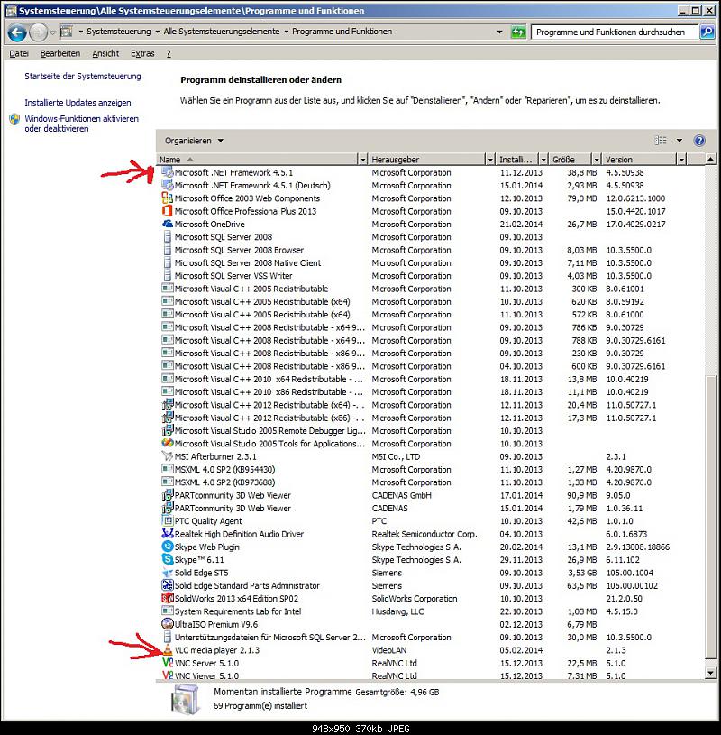Open the Herausgeber column filter dropdown arrow

[x=490, y=160]
